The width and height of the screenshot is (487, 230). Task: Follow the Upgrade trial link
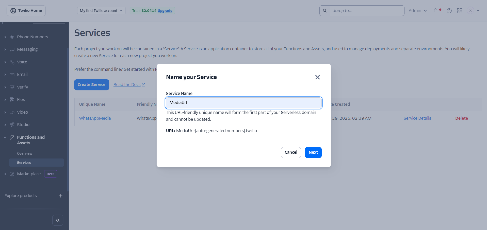coord(165,11)
